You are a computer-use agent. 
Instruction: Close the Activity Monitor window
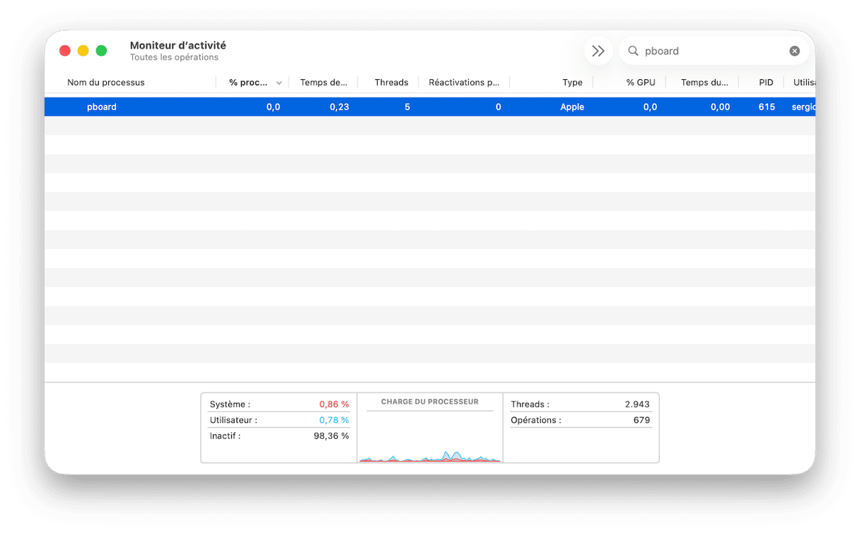(x=65, y=51)
